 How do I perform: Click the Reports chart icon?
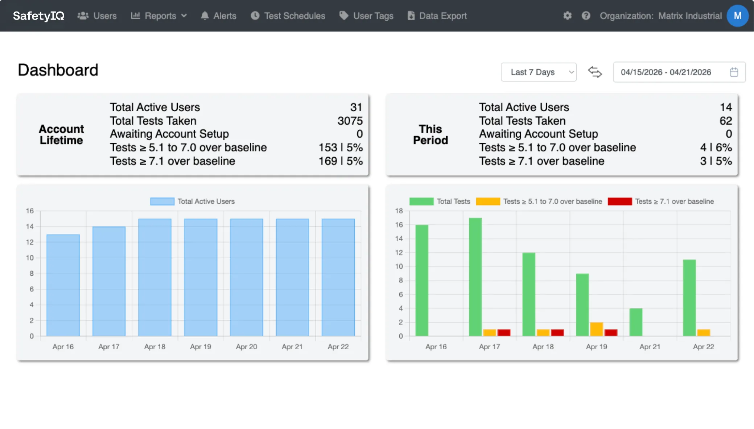coord(135,16)
